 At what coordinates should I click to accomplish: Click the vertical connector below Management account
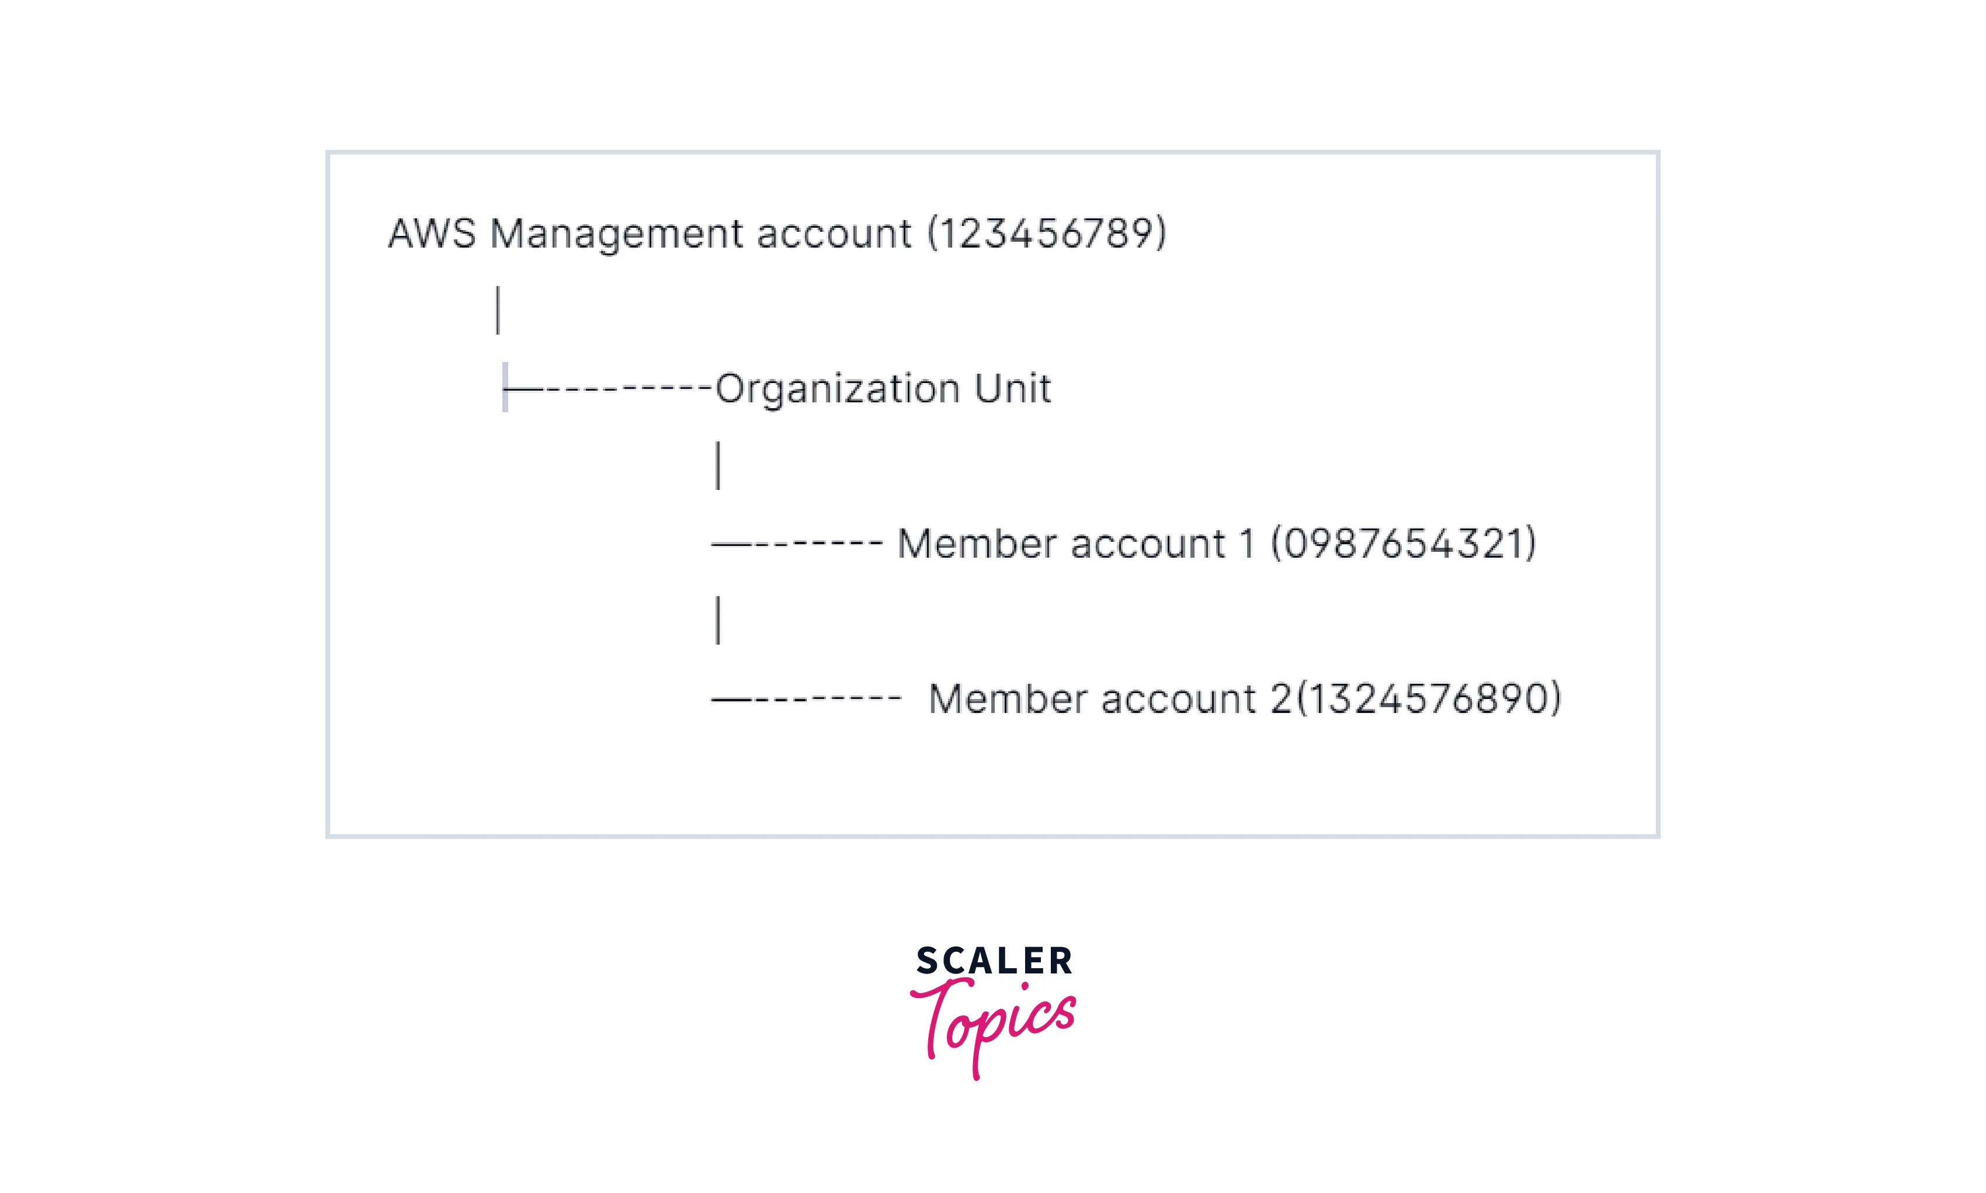[x=498, y=309]
